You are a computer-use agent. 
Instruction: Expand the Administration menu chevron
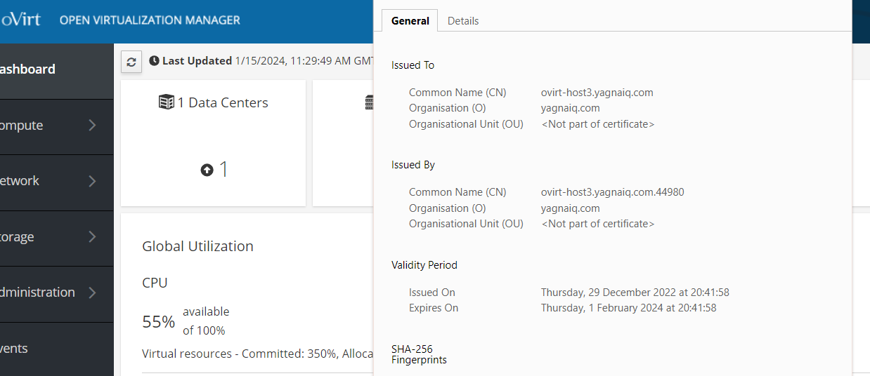[93, 293]
